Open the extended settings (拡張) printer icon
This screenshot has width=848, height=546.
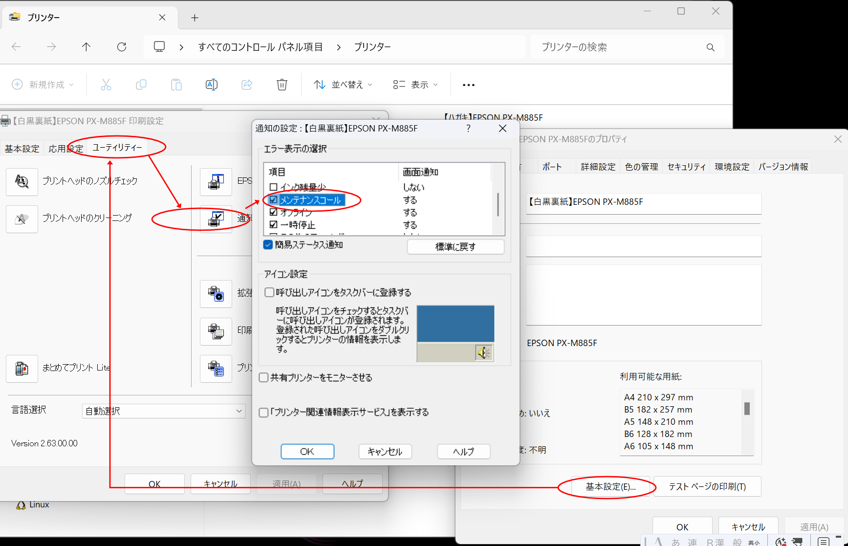(216, 294)
